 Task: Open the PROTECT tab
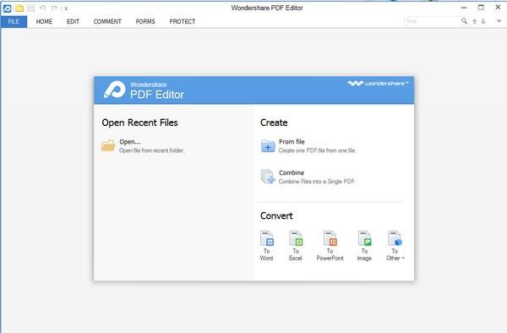[183, 21]
